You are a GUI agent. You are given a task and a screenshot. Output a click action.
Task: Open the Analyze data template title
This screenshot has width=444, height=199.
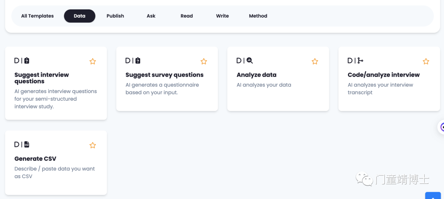(257, 75)
